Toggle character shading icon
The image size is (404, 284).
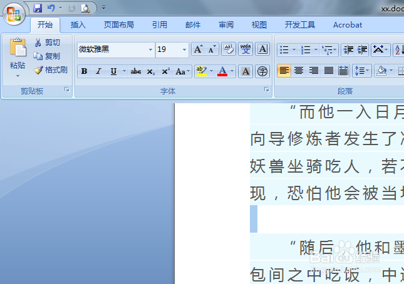tap(246, 71)
